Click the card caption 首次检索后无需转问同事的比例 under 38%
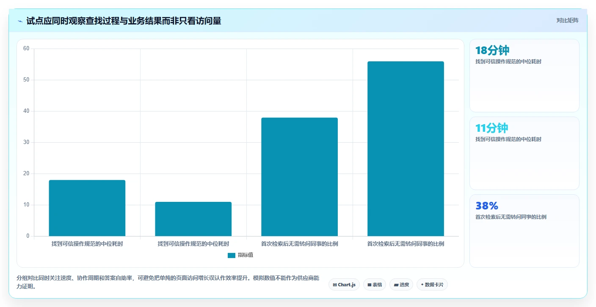Screen dimensions: 596x307 (511, 217)
